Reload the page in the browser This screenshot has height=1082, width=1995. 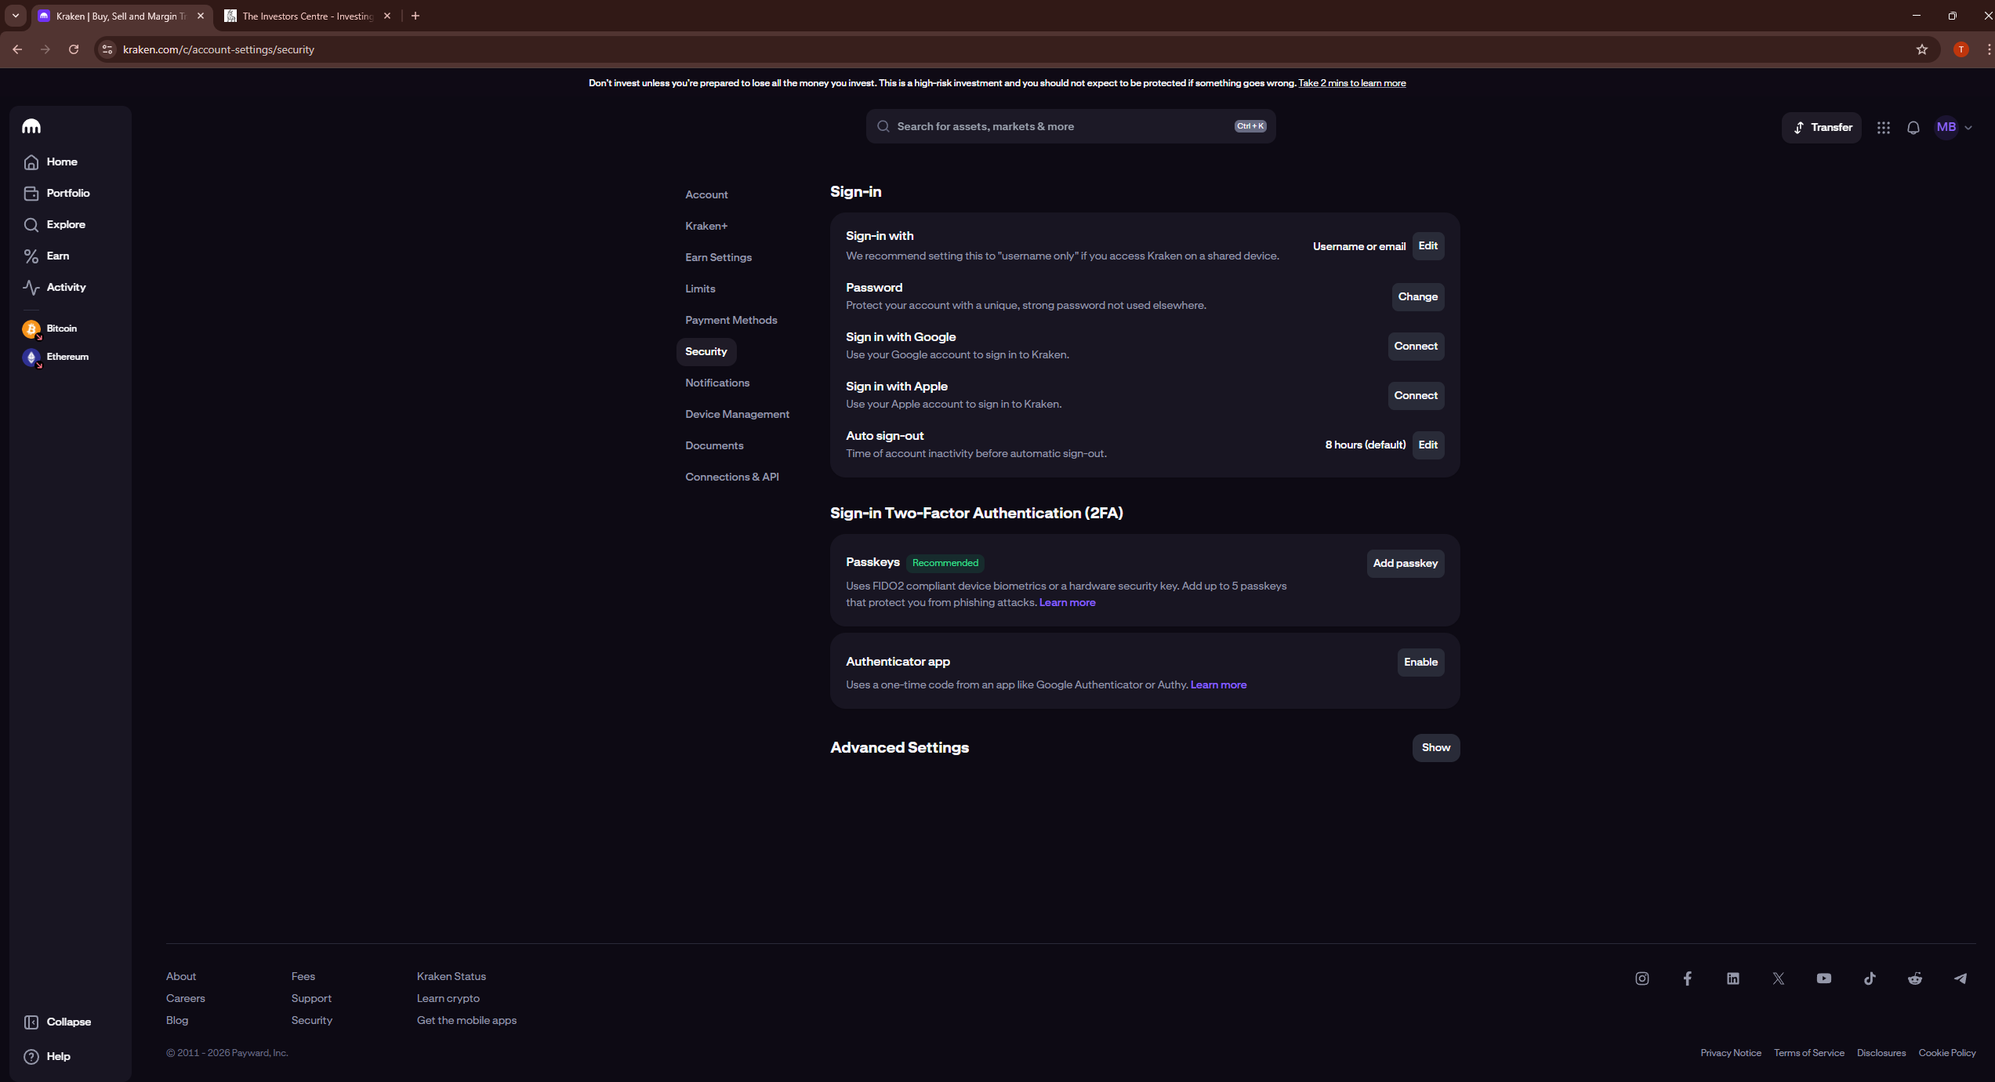pyautogui.click(x=74, y=49)
